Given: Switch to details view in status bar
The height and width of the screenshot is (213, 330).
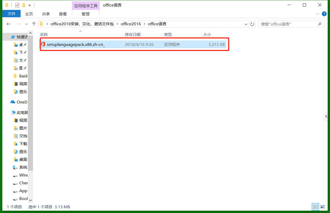Looking at the screenshot, I should pos(316,207).
